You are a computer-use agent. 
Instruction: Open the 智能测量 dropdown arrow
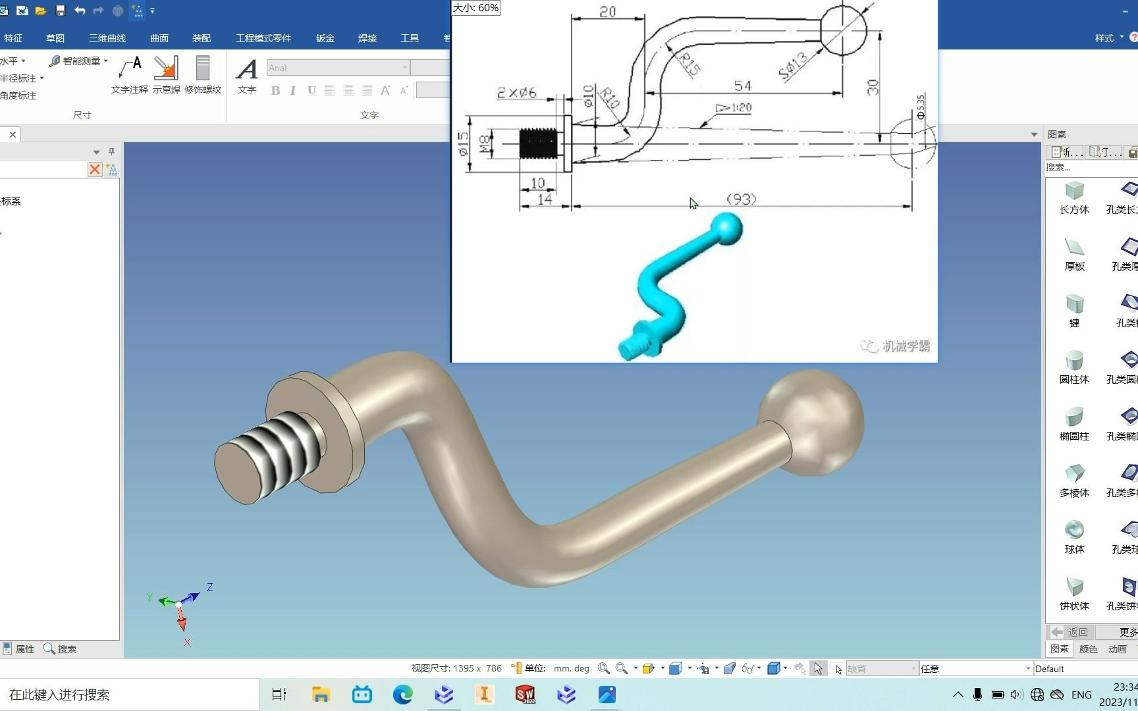click(105, 61)
